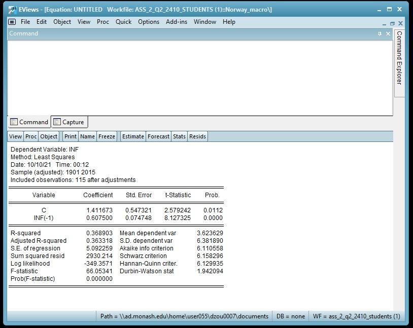The width and height of the screenshot is (413, 328).
Task: Click Stats to view equation statistics
Action: 179,136
